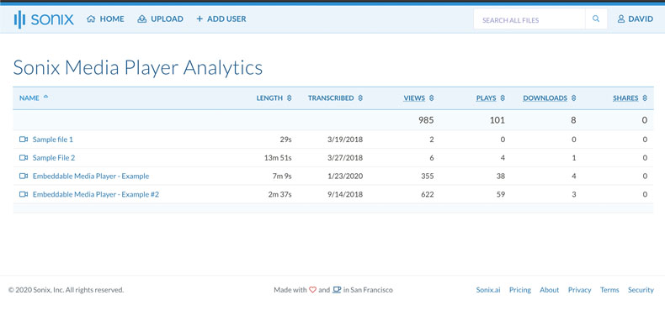Open the Pricing footer link
This screenshot has height=332, width=665.
point(520,290)
